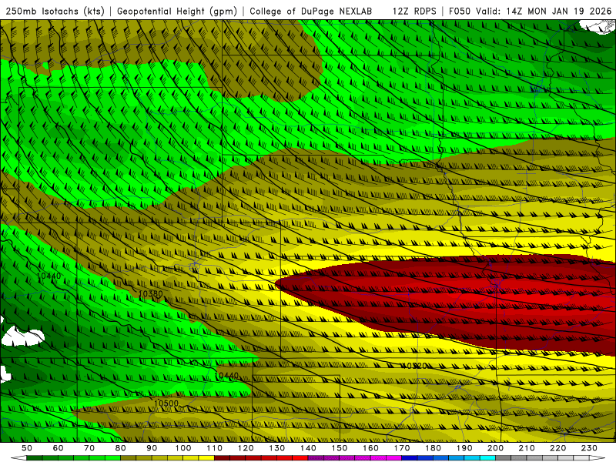
Task: Click the "14Z MON JAN 19 2026" valid time
Action: [x=559, y=11]
